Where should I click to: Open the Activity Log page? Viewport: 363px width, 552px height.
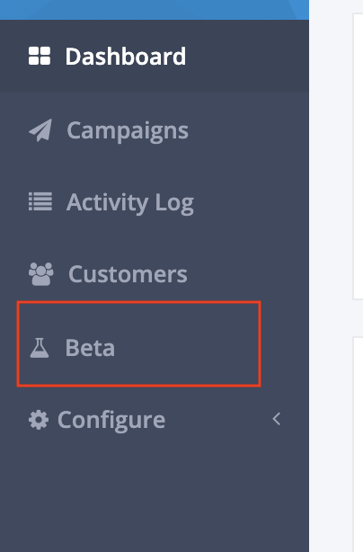tap(130, 203)
